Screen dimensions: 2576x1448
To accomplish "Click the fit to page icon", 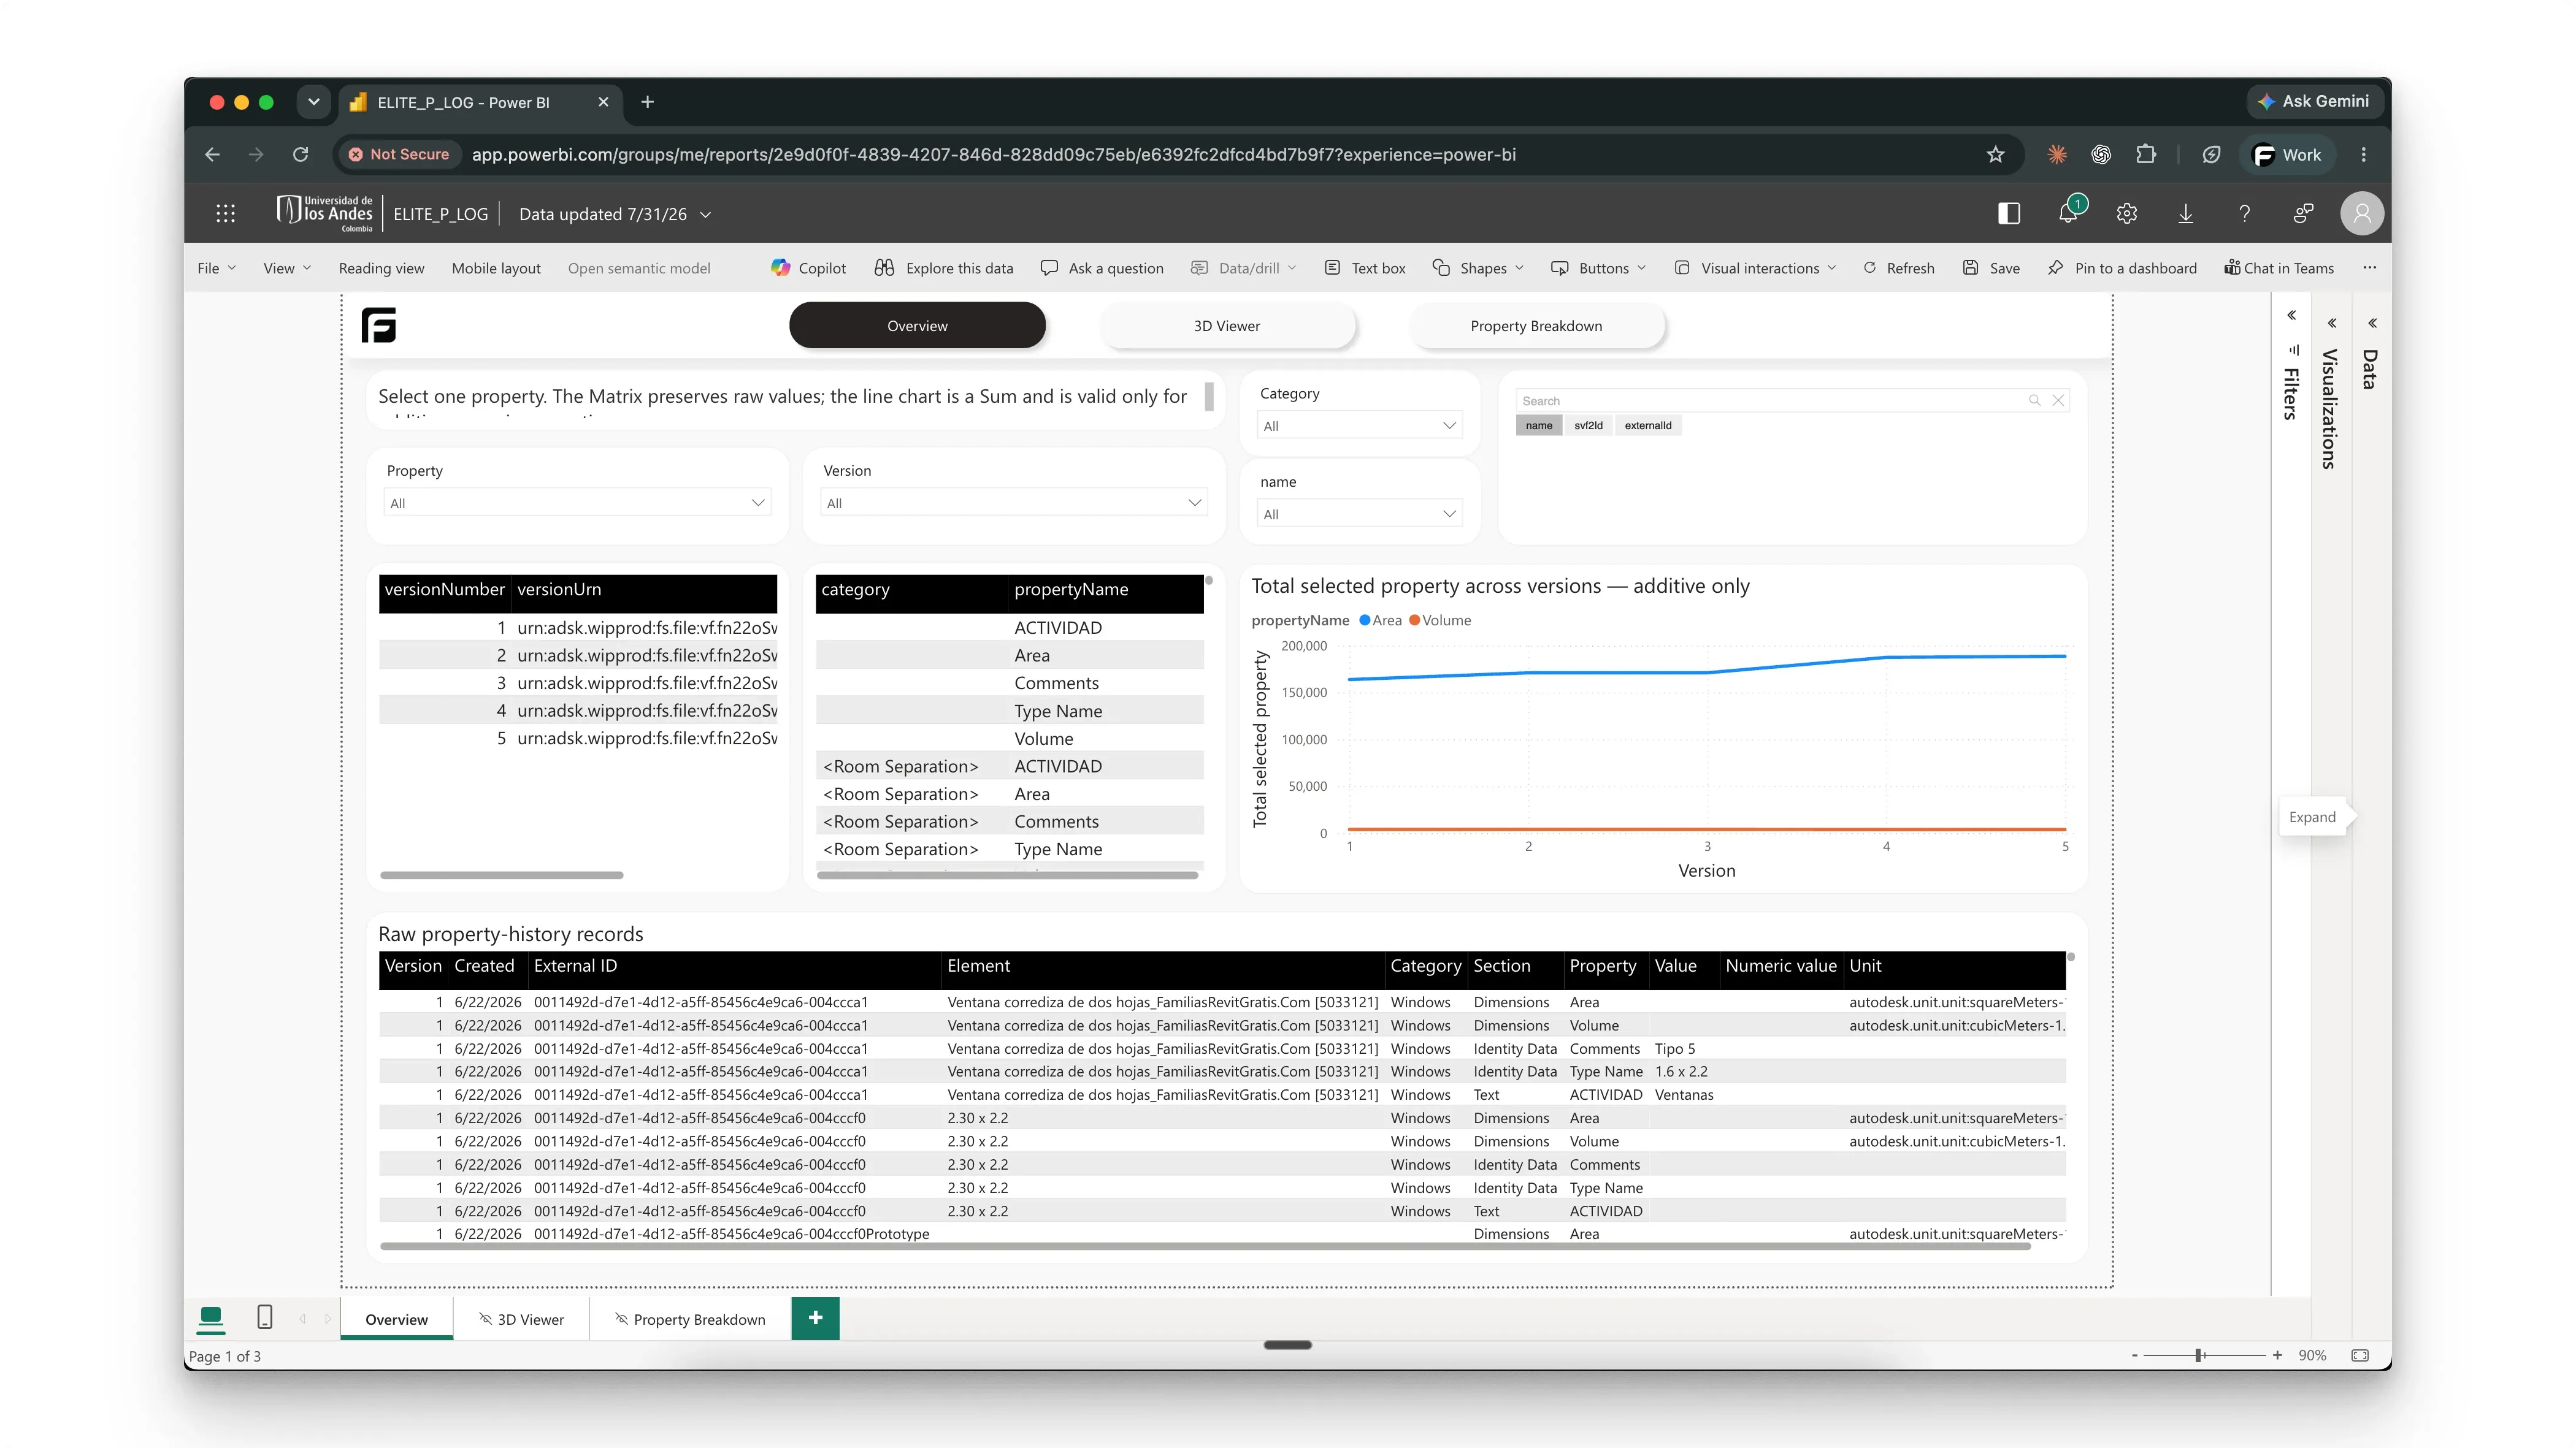I will tap(2360, 1355).
